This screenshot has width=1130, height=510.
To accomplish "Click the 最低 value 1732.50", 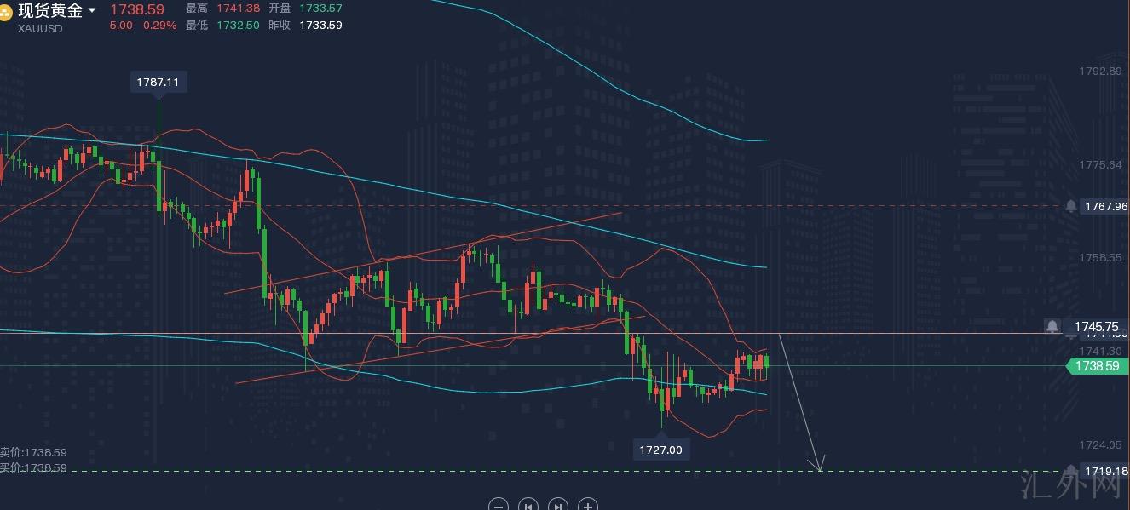I will click(x=239, y=26).
